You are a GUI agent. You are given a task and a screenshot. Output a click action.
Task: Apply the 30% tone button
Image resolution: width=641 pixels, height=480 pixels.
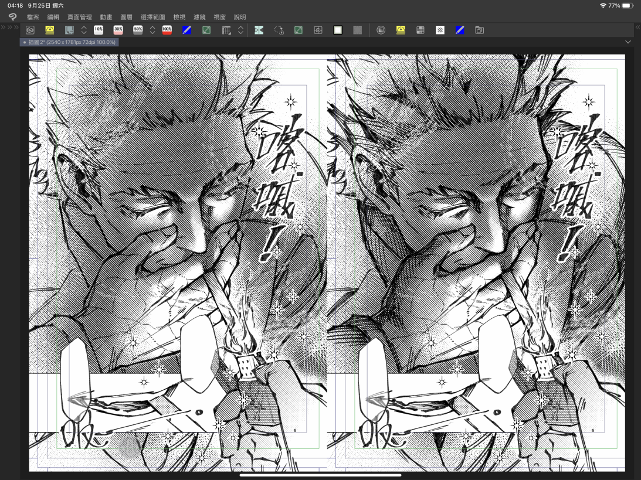coord(118,30)
